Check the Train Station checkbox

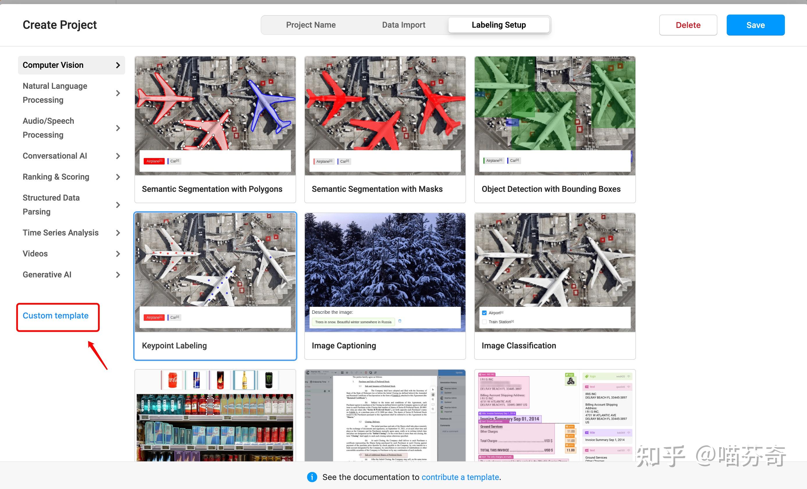point(484,322)
